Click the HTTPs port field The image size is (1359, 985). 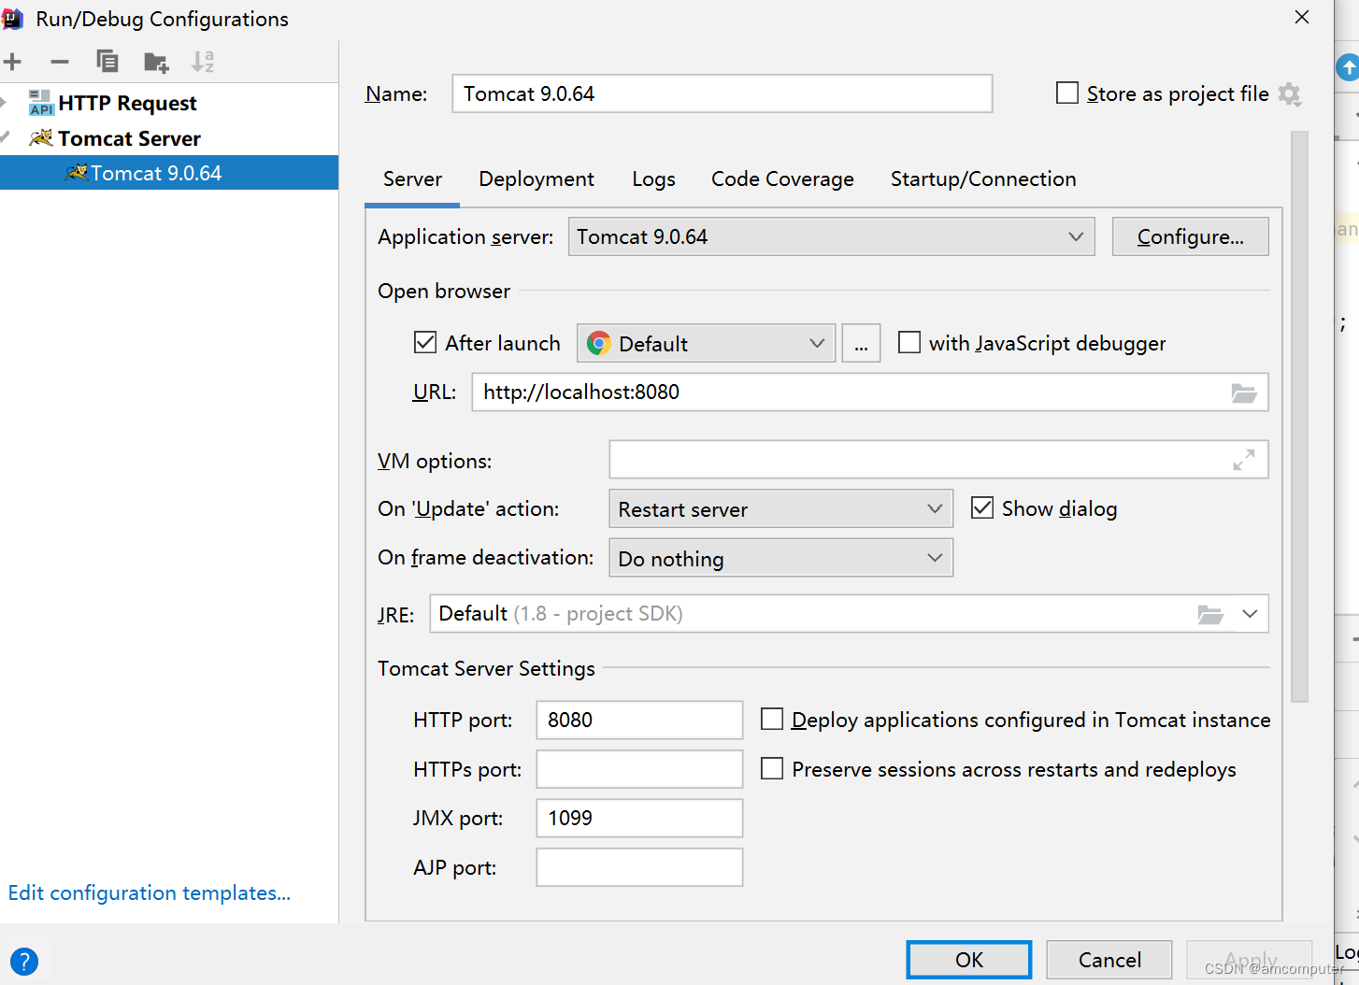click(639, 769)
